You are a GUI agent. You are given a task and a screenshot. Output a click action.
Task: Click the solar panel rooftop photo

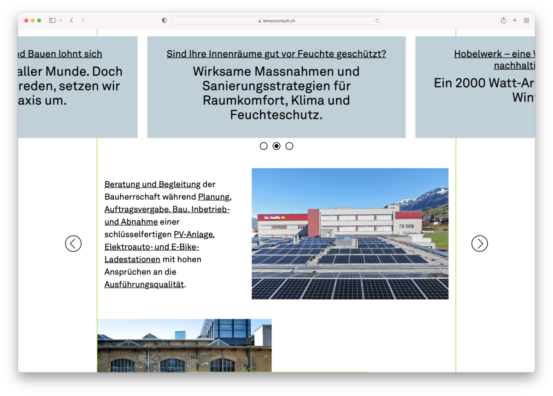click(x=350, y=234)
